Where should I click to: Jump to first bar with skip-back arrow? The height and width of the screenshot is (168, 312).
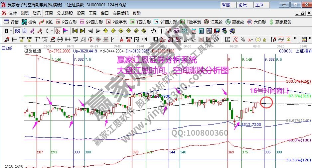[75, 31]
